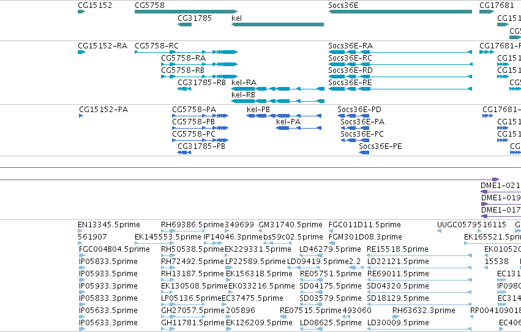The width and height of the screenshot is (521, 332).
Task: Select the kel-RA transcript glyph
Action: coord(278,89)
